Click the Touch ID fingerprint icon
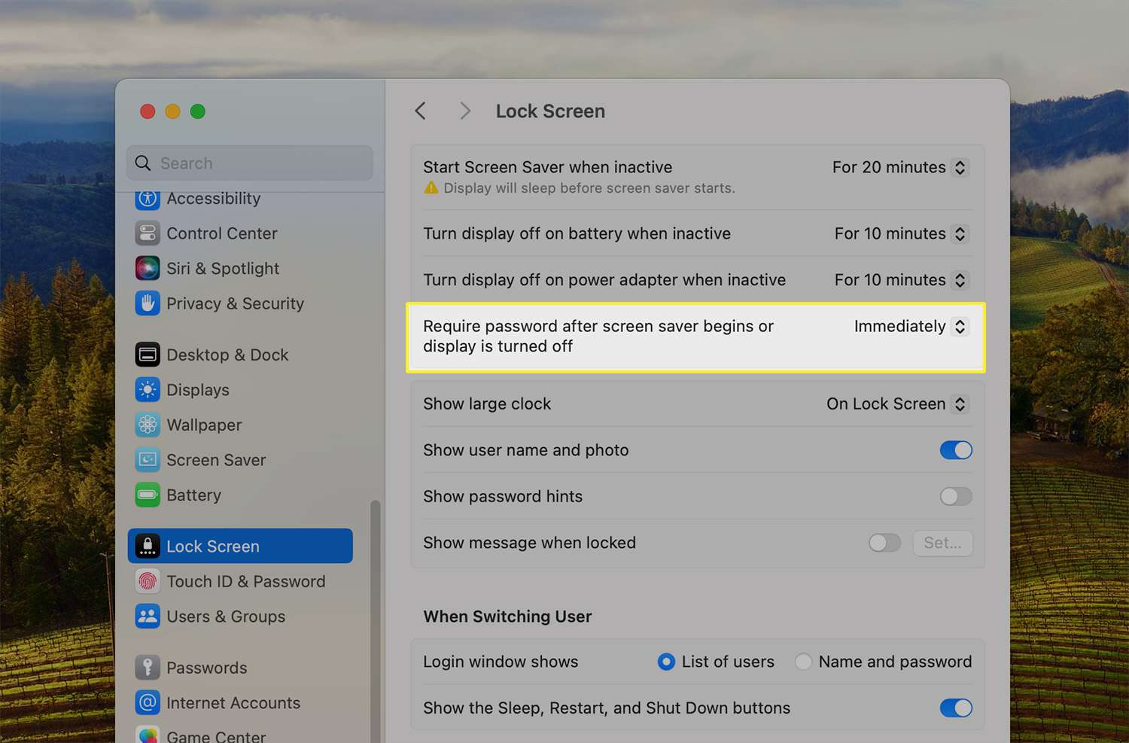The image size is (1129, 743). [148, 581]
